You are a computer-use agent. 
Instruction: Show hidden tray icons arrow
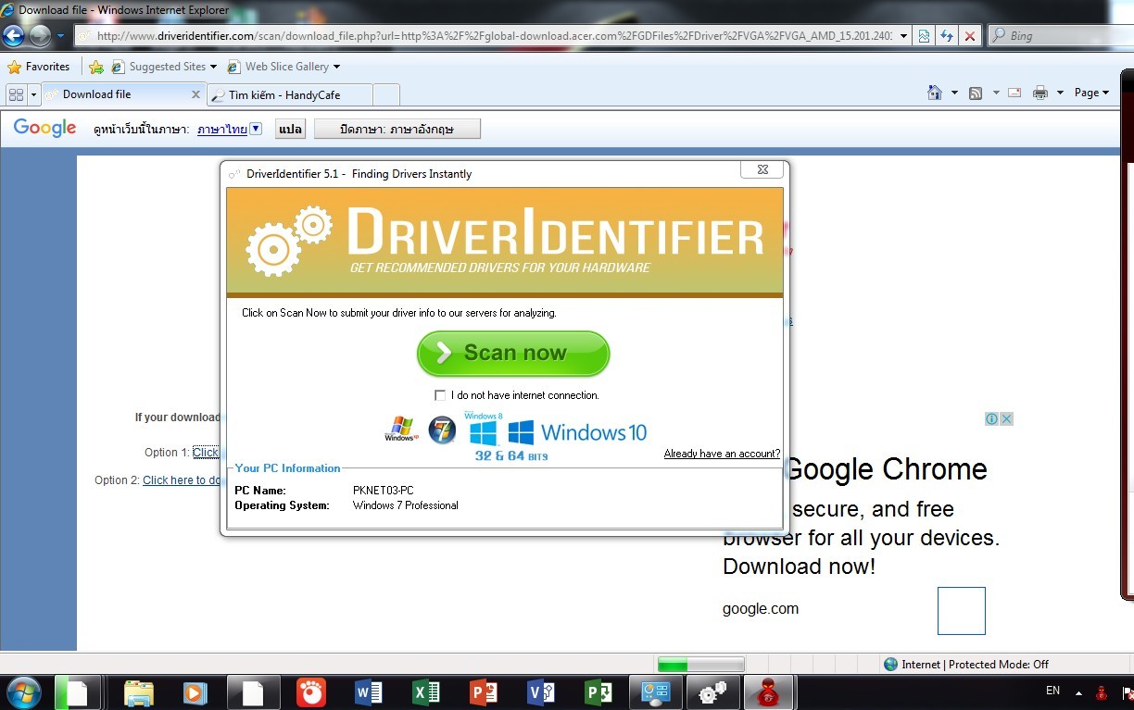1078,692
